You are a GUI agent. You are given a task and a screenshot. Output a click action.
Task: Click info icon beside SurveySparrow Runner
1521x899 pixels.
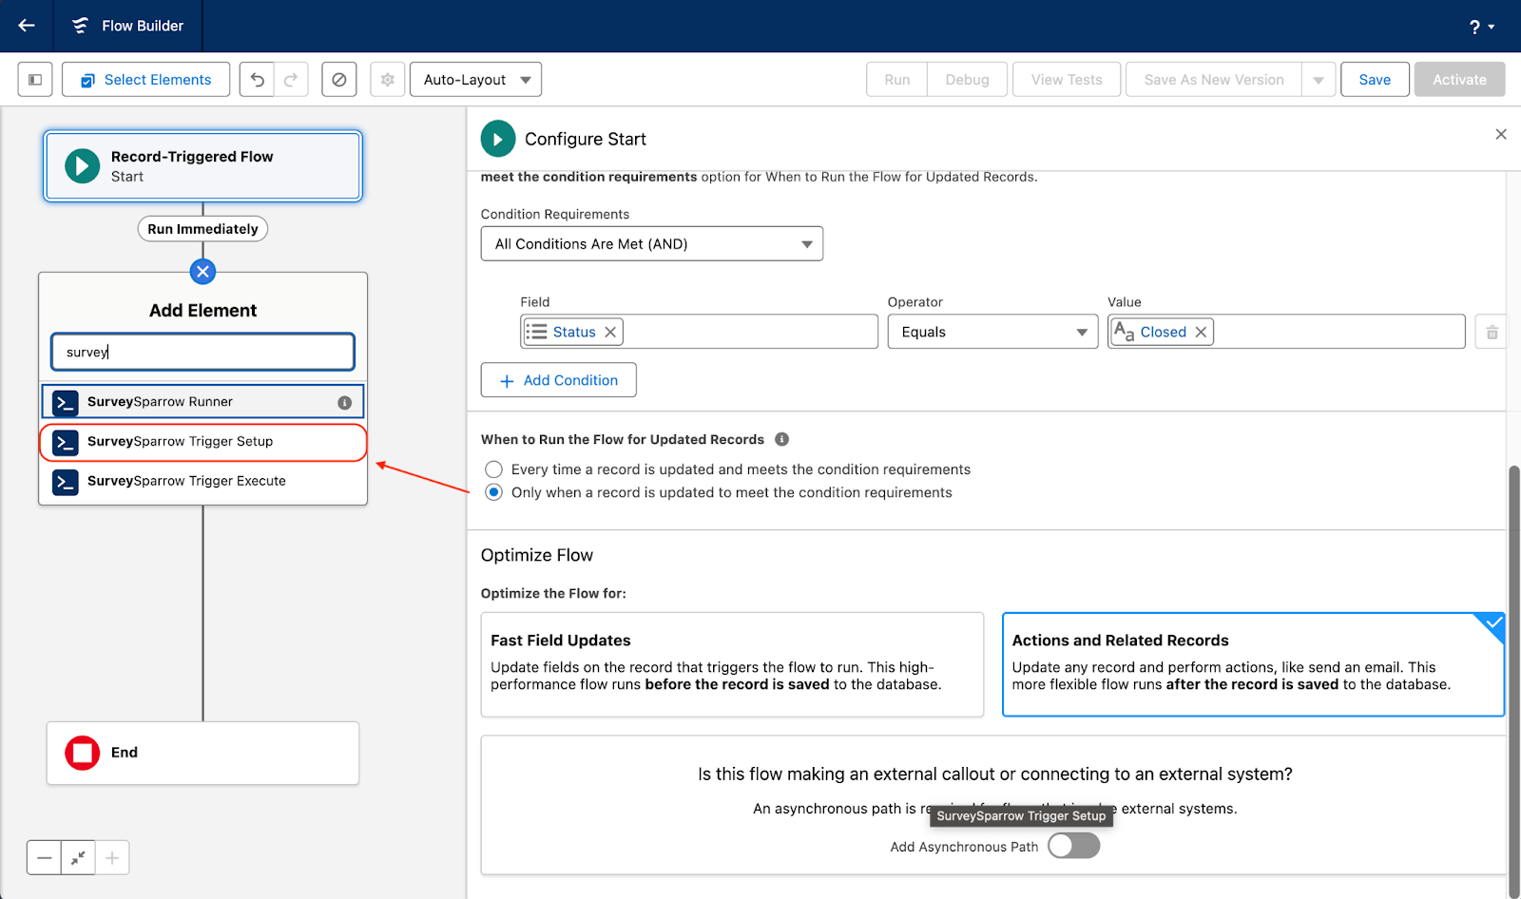[x=344, y=403]
